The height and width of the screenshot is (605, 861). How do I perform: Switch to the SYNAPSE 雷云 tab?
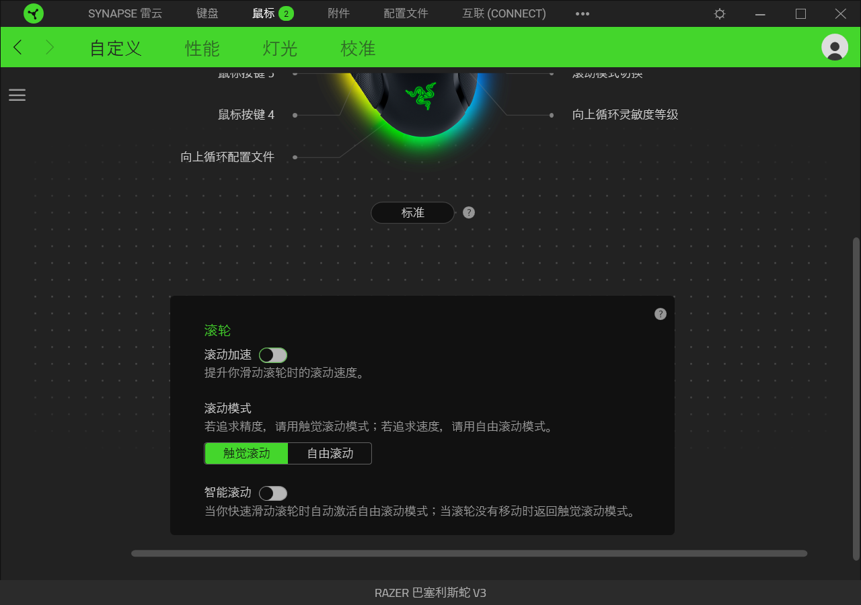pos(125,13)
